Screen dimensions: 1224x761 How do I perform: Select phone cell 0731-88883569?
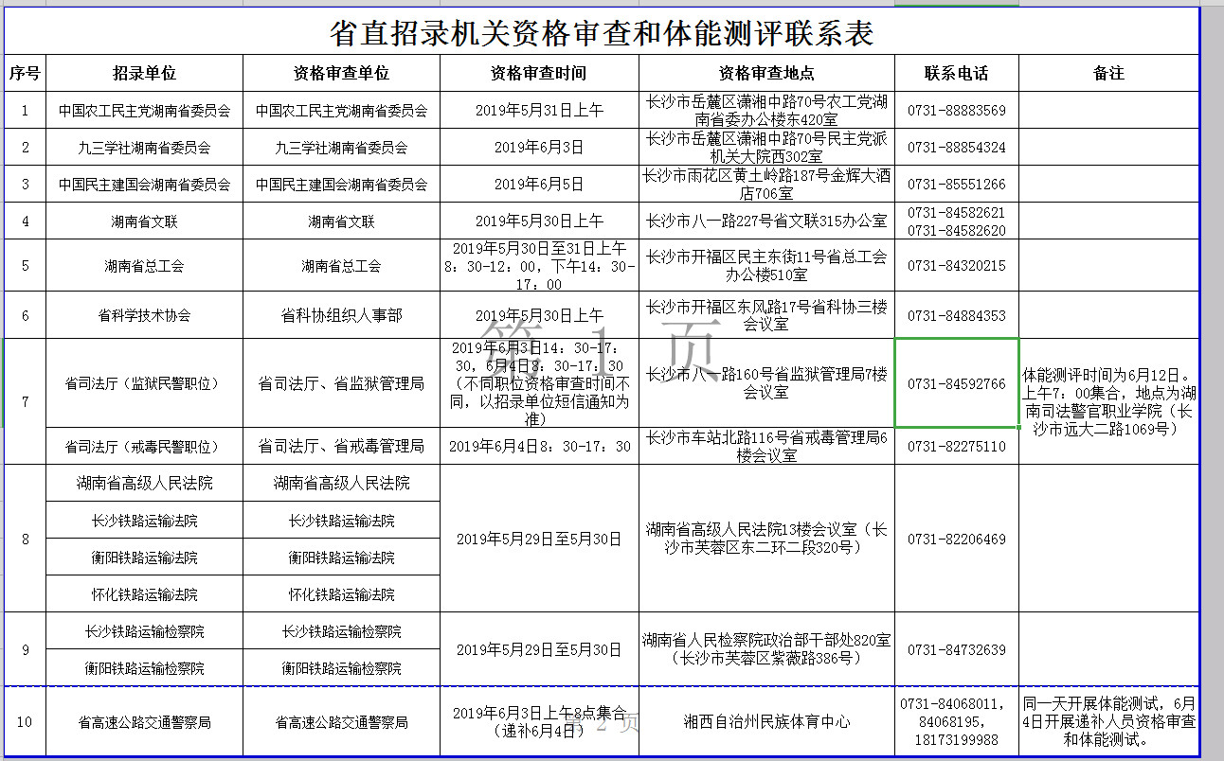click(x=956, y=111)
